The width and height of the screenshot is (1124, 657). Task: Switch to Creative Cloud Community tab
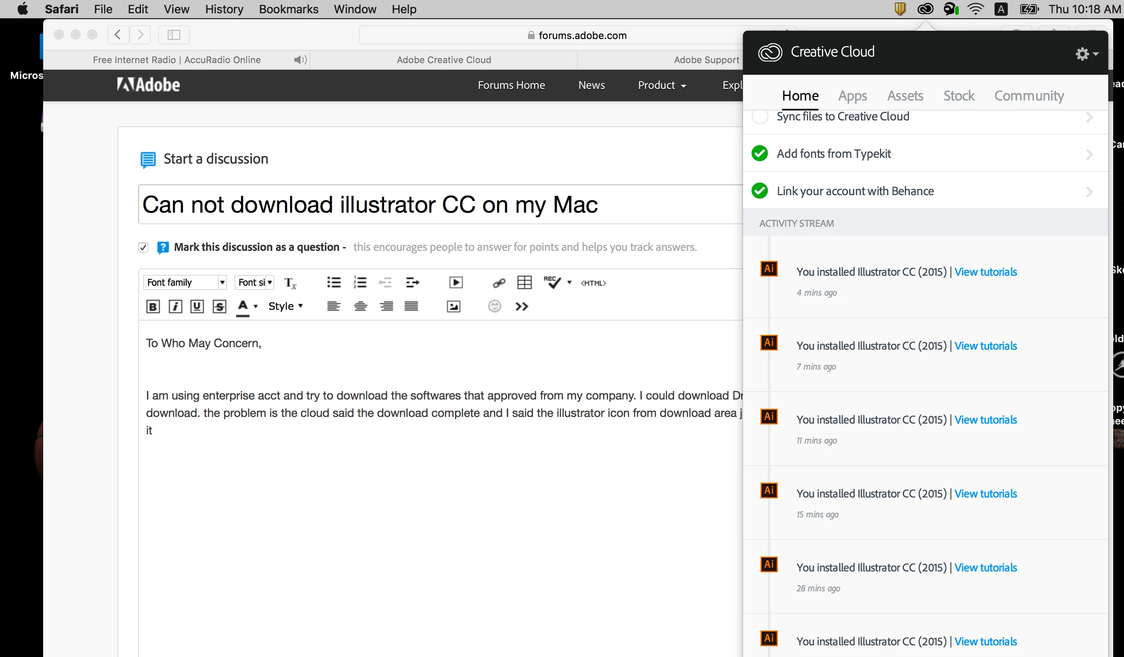point(1029,96)
